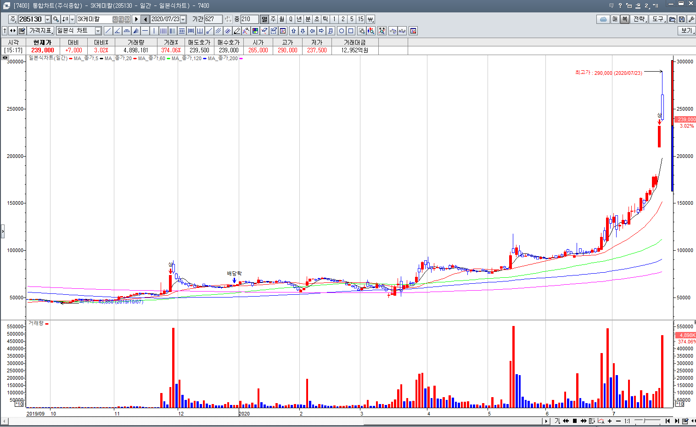
Task: Open the date 2020/07/23 dropdown
Action: coord(183,19)
